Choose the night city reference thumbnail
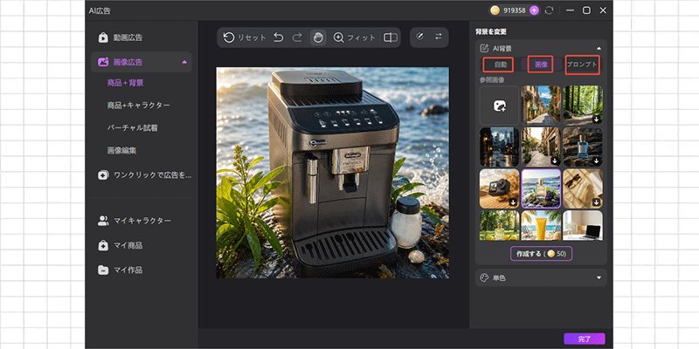 (x=499, y=147)
